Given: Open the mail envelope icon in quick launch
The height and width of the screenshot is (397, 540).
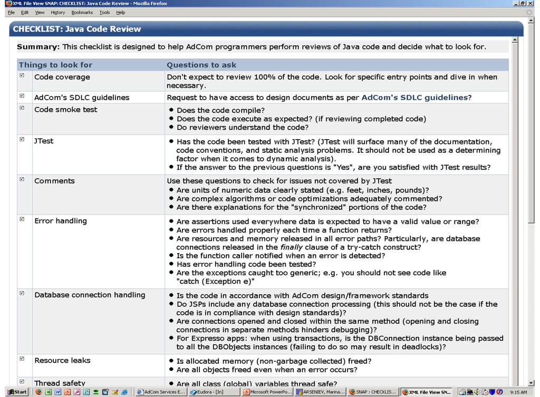Looking at the screenshot, I should click(x=115, y=392).
